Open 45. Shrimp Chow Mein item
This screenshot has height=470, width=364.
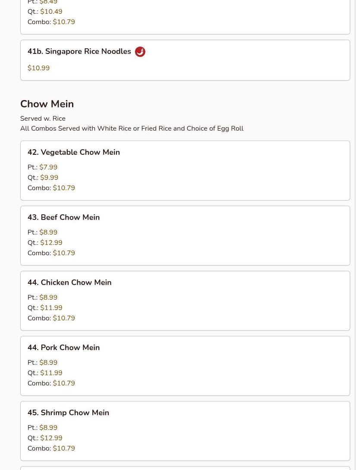pyautogui.click(x=185, y=431)
